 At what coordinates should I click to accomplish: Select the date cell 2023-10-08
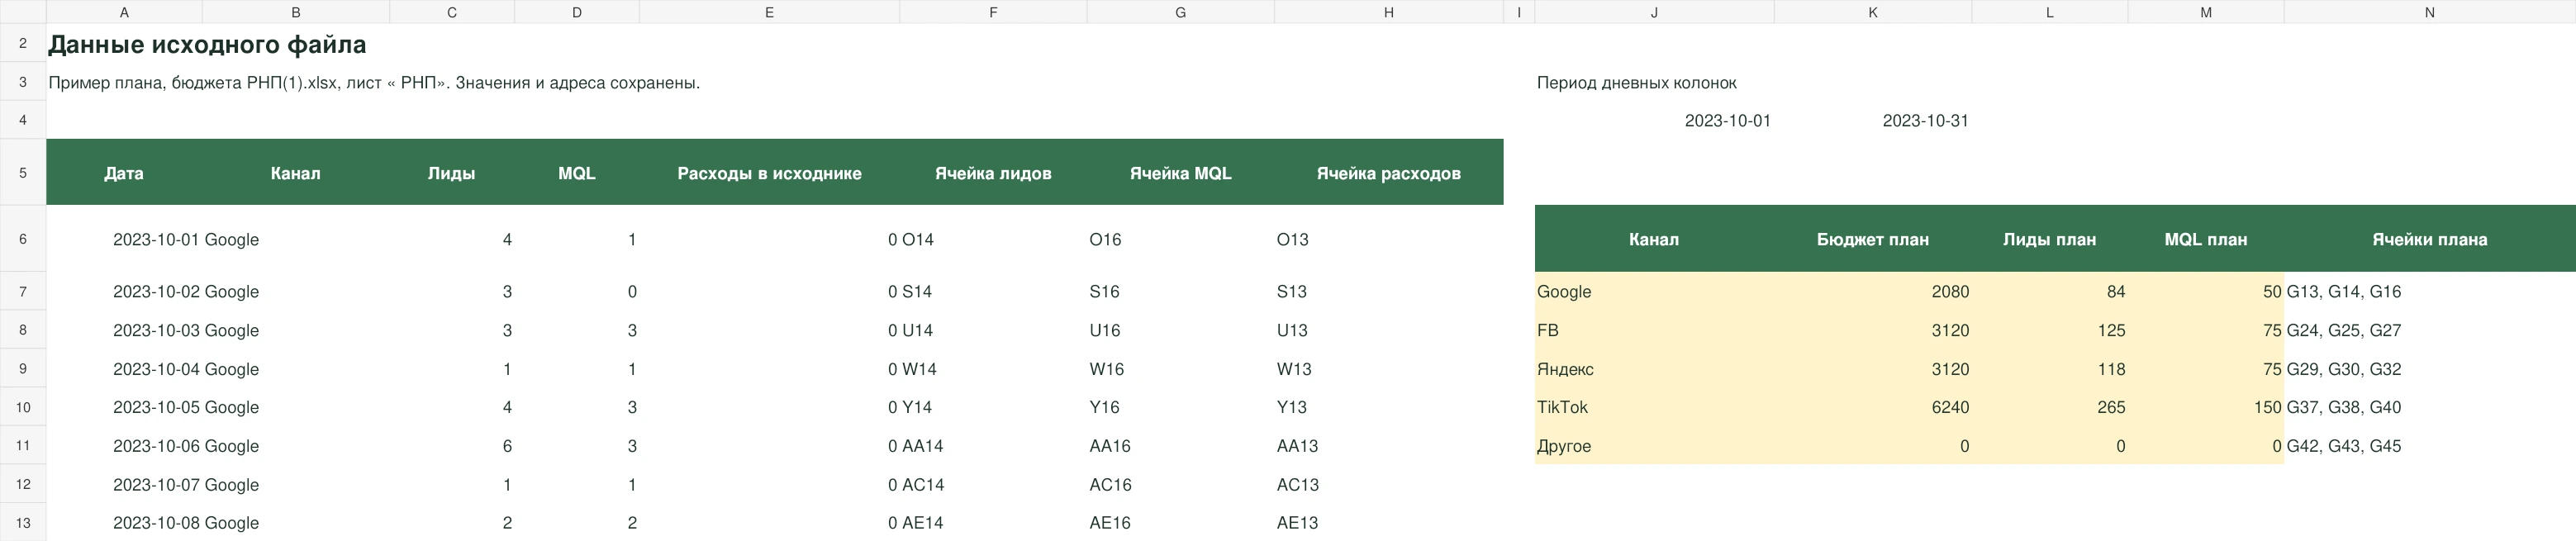tap(124, 523)
